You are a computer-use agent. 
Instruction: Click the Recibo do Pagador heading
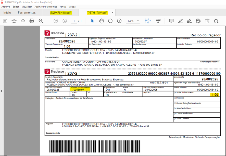206,35
